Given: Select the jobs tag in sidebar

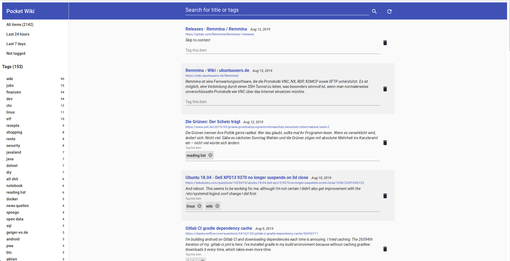Looking at the screenshot, I should coord(35,85).
